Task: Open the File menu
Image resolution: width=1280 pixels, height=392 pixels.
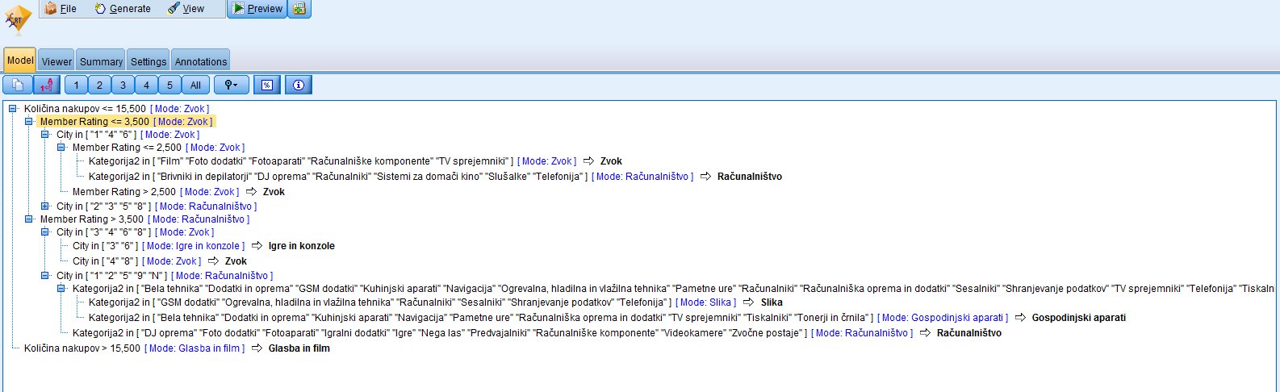Action: (x=61, y=9)
